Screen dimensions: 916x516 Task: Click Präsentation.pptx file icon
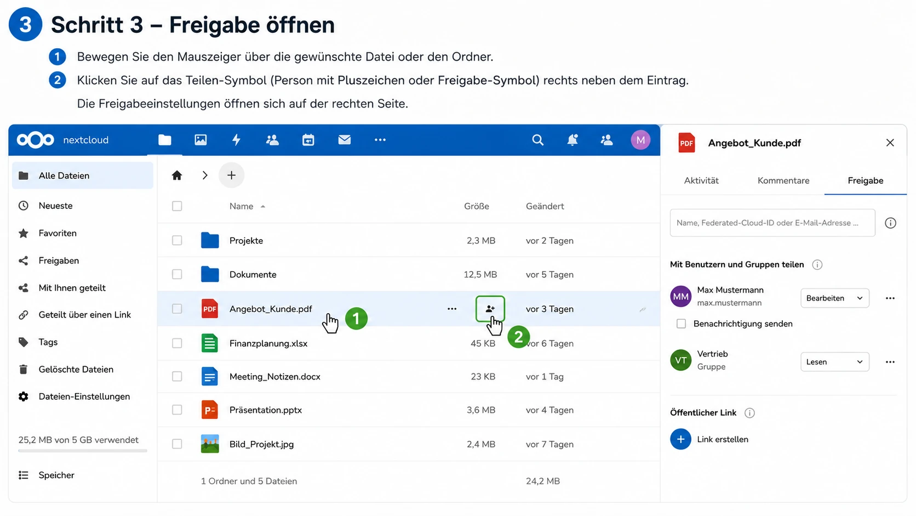210,410
